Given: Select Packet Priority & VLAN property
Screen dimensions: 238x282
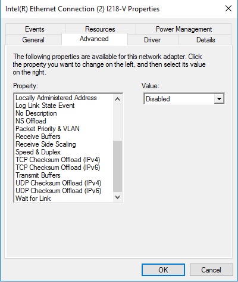Looking at the screenshot, I should click(x=48, y=129).
